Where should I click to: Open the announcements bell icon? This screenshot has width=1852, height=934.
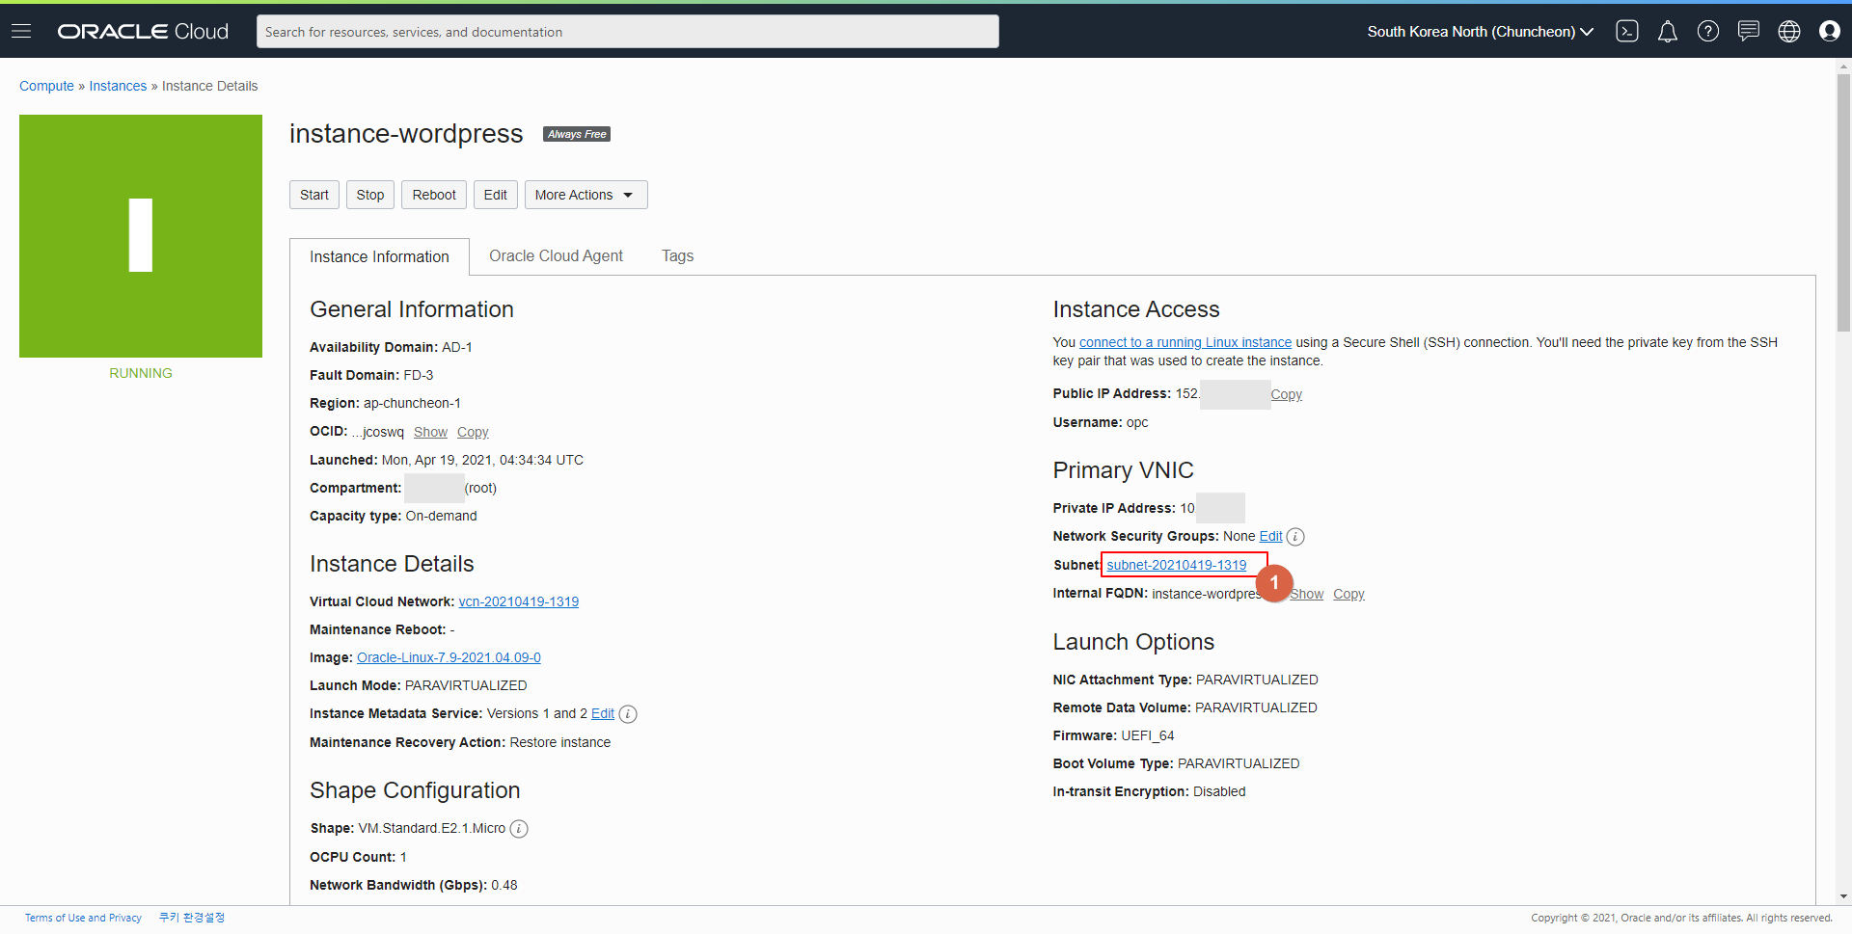(x=1668, y=31)
